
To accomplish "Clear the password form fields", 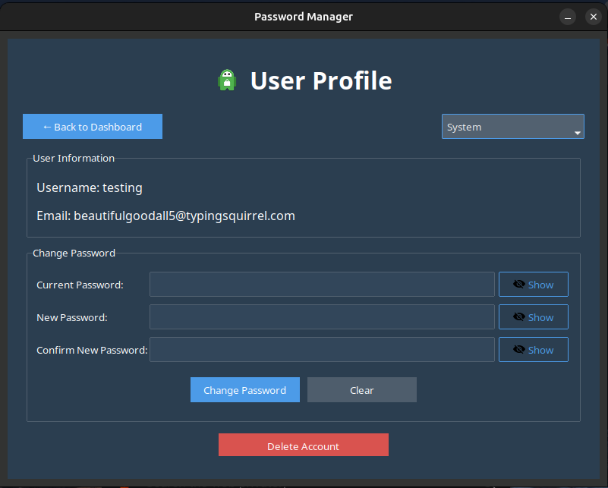I will tap(361, 390).
